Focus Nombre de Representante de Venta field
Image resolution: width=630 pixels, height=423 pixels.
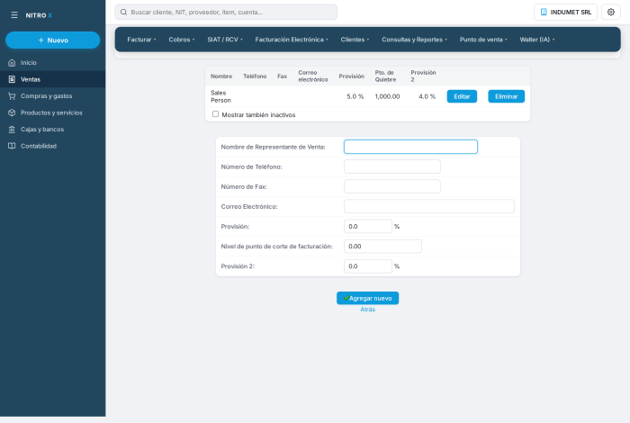tap(410, 147)
